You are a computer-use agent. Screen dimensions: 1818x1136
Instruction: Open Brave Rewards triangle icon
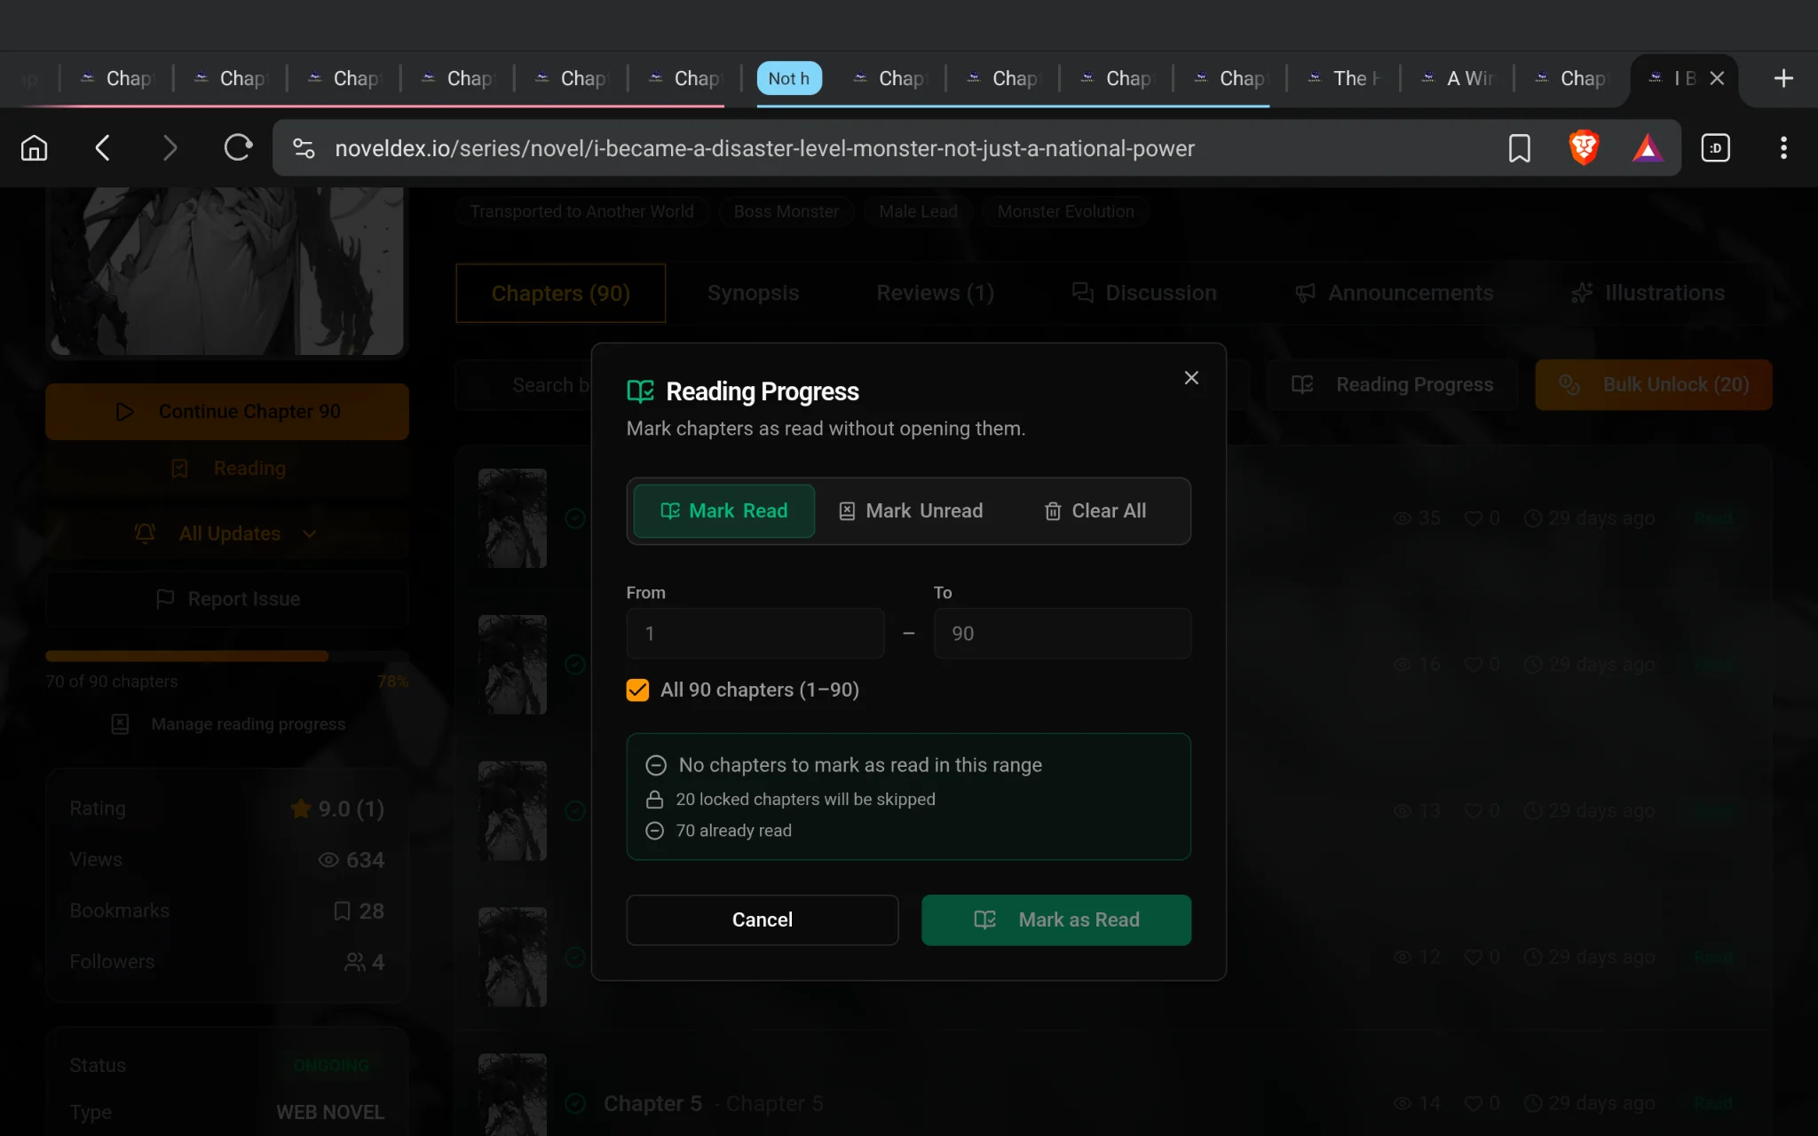(x=1648, y=148)
